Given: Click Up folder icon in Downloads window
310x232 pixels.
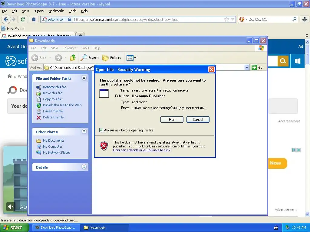Looking at the screenshot, I should (x=73, y=58).
